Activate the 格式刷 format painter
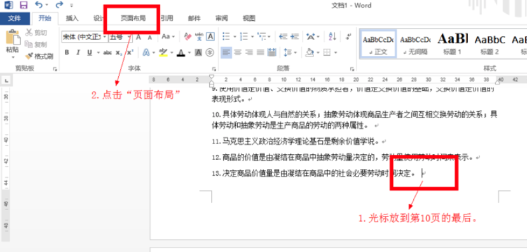 tap(39, 56)
